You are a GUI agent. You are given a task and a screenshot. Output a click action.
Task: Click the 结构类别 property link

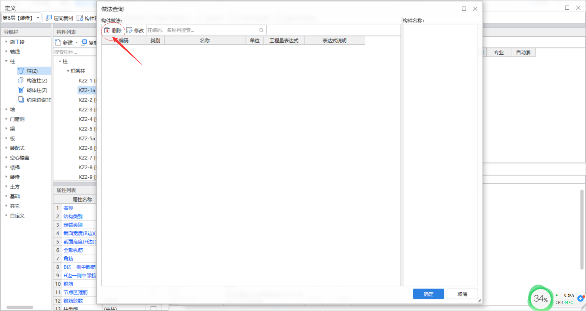click(73, 216)
